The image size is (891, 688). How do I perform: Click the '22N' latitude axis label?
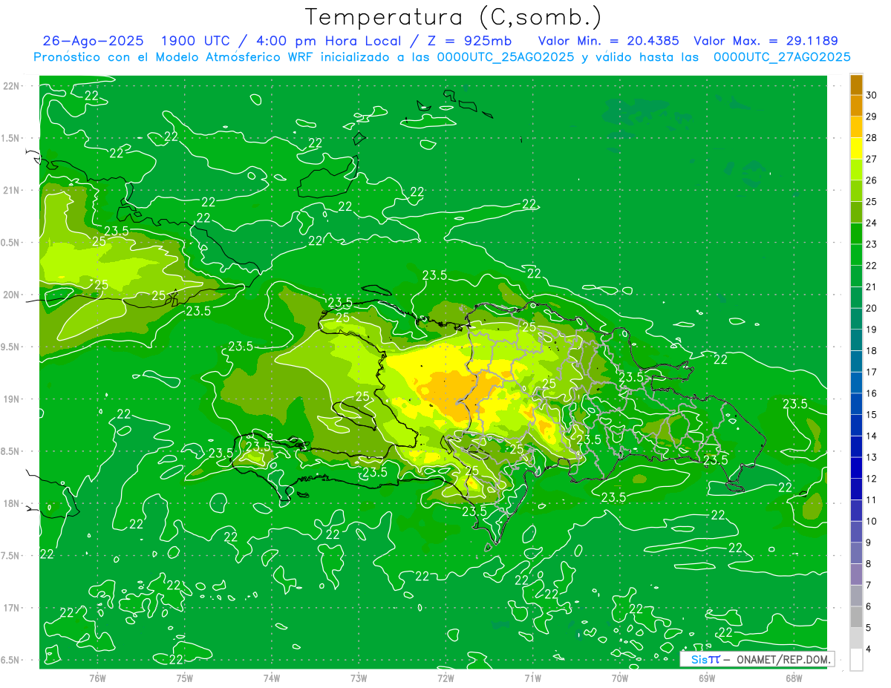pos(12,85)
